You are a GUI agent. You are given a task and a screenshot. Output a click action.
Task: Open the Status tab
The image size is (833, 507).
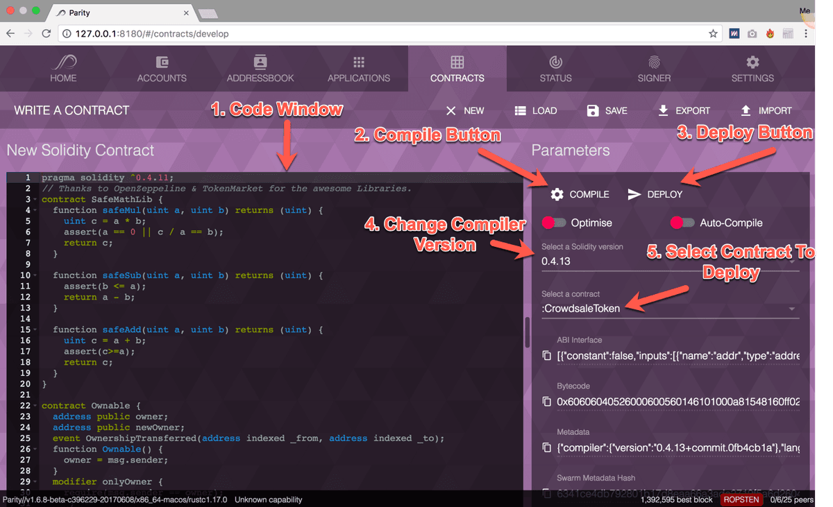pyautogui.click(x=555, y=68)
